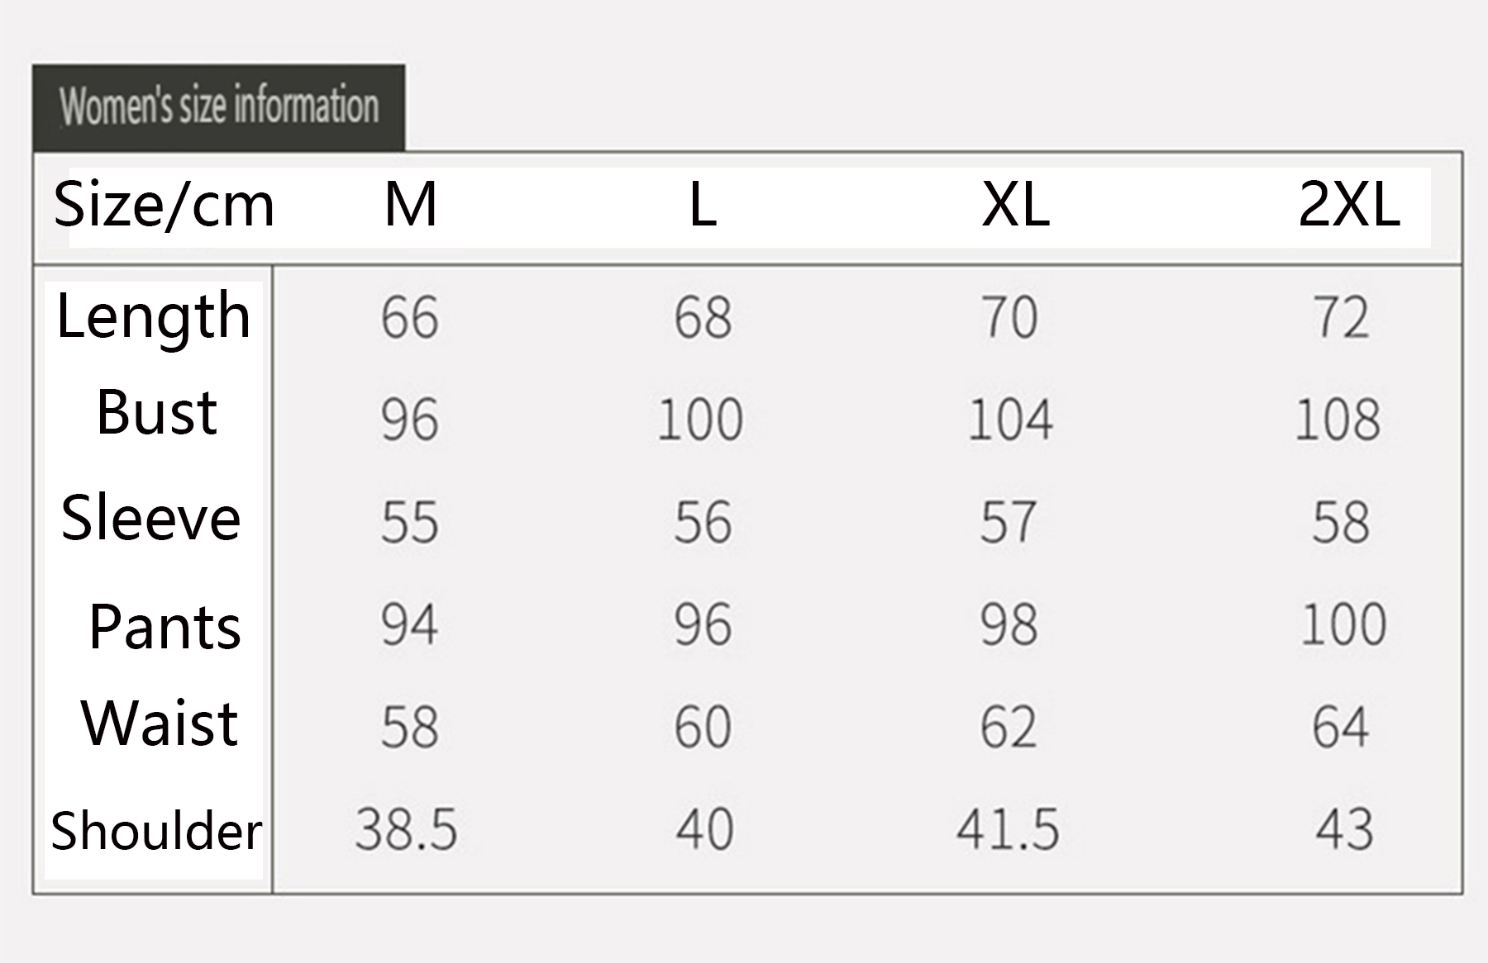Click the Pants value 100 for 2XL
Image resolution: width=1488 pixels, height=963 pixels.
click(x=1343, y=624)
